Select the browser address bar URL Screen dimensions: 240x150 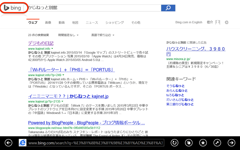coord(95,143)
